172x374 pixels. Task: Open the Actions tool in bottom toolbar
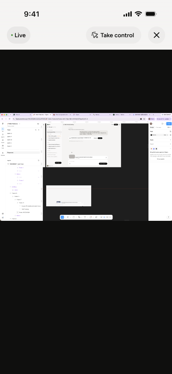96,217
